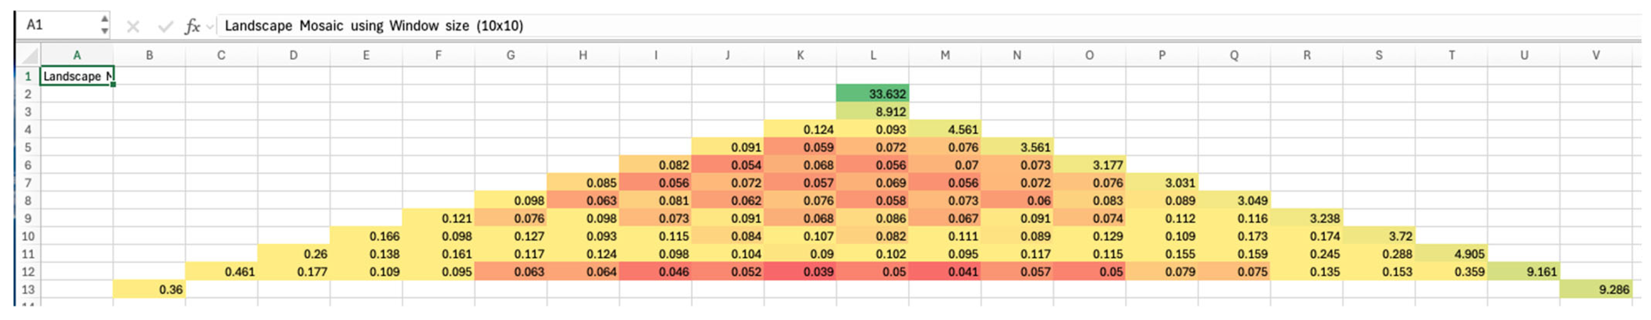Select the green cell containing 33.632
This screenshot has height=320, width=1651.
(x=872, y=94)
